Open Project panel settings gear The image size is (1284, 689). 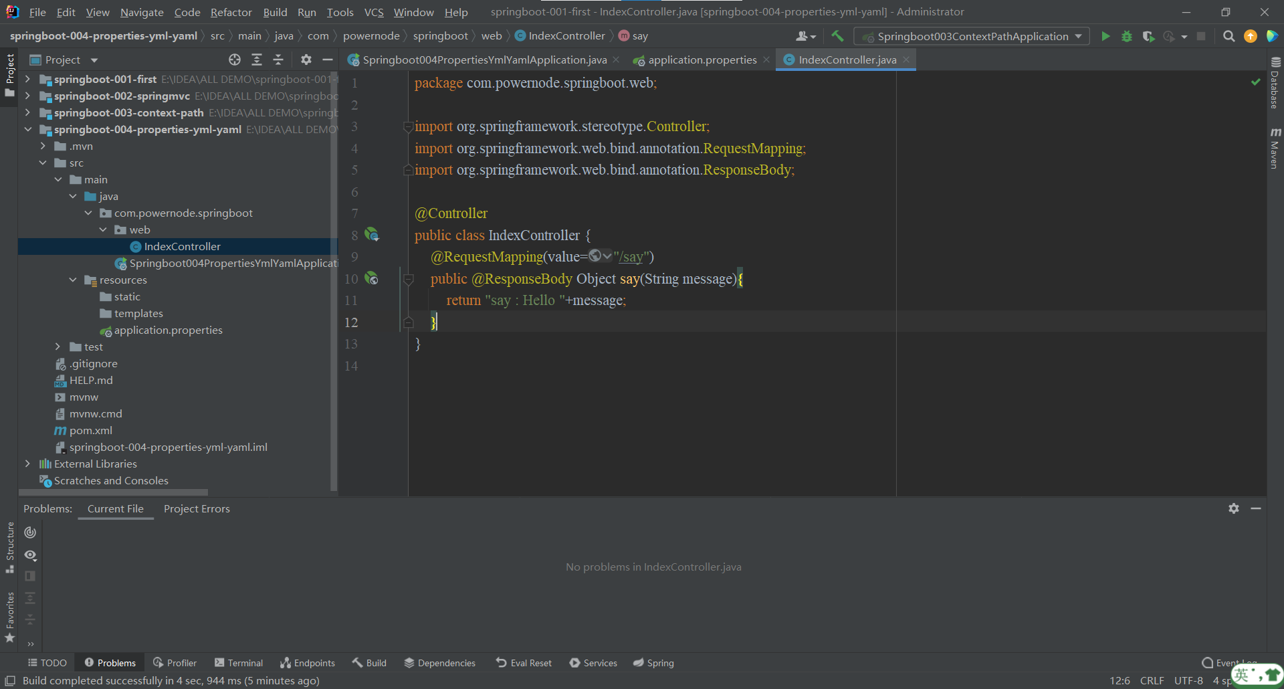point(306,60)
